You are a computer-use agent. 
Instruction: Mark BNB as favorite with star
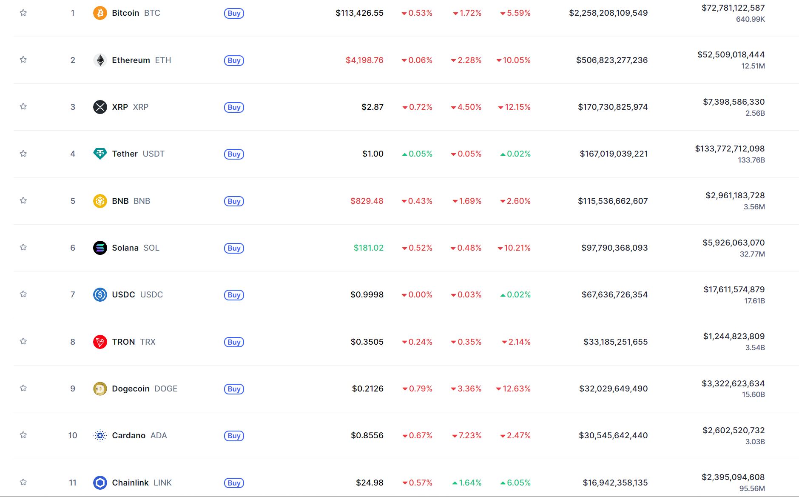23,200
